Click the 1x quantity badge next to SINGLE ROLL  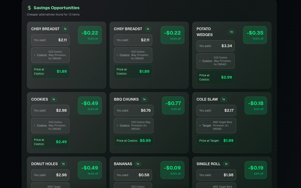pyautogui.click(x=226, y=164)
